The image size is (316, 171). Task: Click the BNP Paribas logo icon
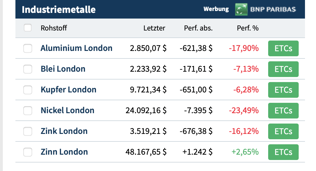point(241,9)
